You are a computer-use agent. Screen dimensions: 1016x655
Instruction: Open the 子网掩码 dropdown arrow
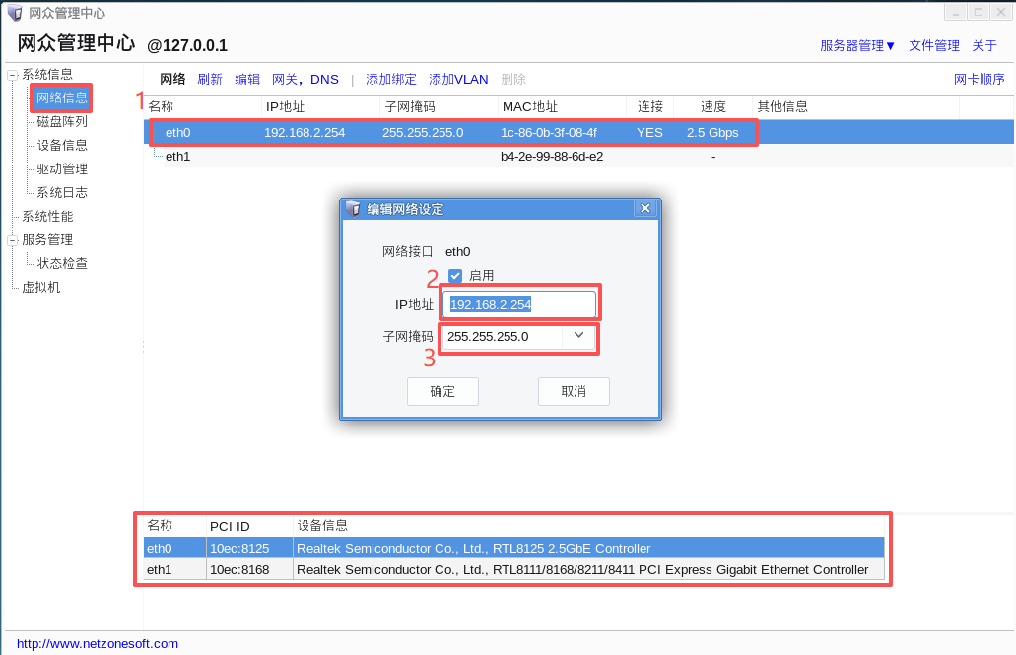click(578, 336)
